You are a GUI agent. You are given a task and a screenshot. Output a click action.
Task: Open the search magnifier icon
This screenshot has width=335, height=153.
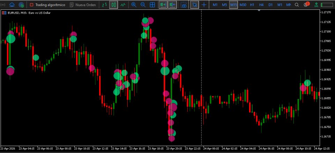tap(297, 5)
